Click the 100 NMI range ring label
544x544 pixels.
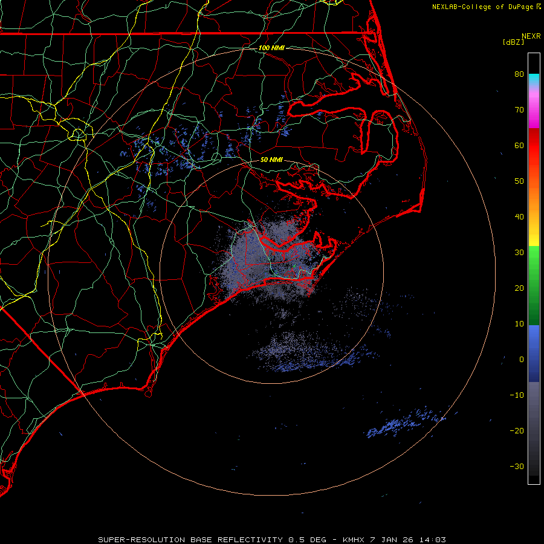tap(271, 48)
